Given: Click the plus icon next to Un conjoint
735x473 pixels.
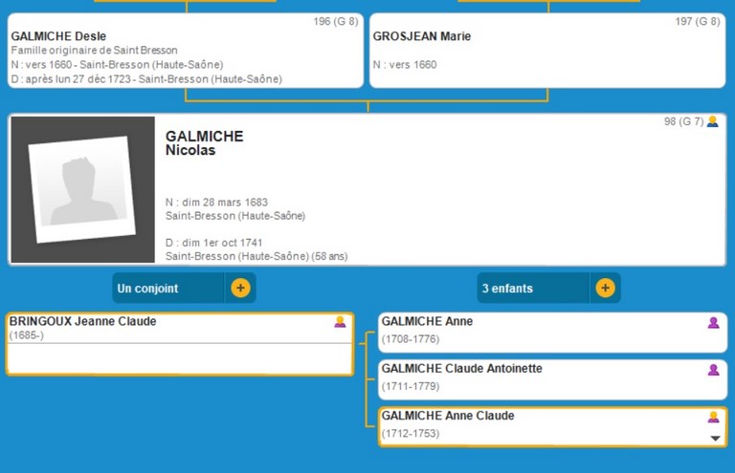Looking at the screenshot, I should [x=240, y=288].
